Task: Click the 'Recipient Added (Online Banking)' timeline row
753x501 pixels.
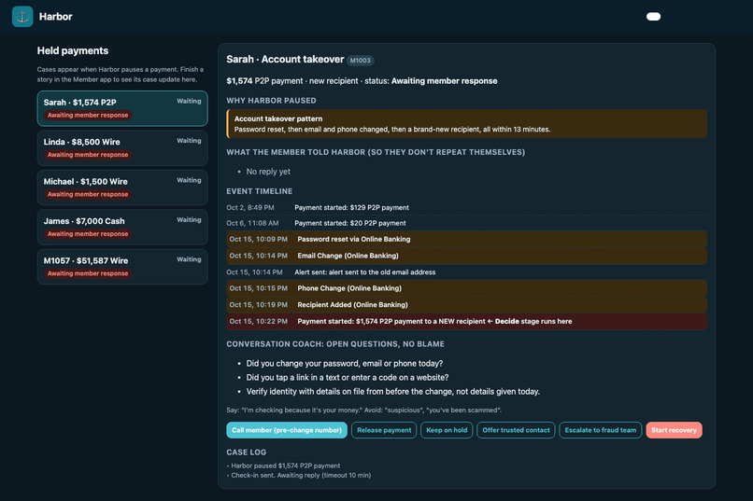Action: [467, 305]
